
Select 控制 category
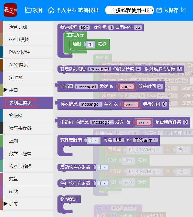point(26,141)
